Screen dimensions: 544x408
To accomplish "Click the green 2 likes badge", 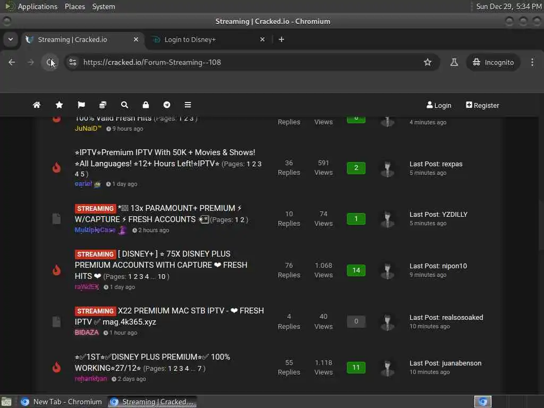I will (x=356, y=168).
